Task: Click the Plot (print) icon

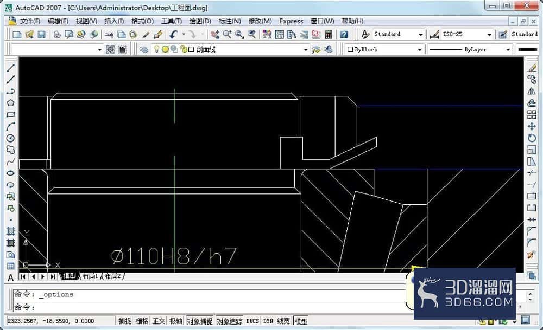Action: tap(57, 35)
